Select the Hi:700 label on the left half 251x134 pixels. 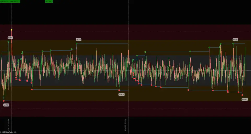[79, 40]
